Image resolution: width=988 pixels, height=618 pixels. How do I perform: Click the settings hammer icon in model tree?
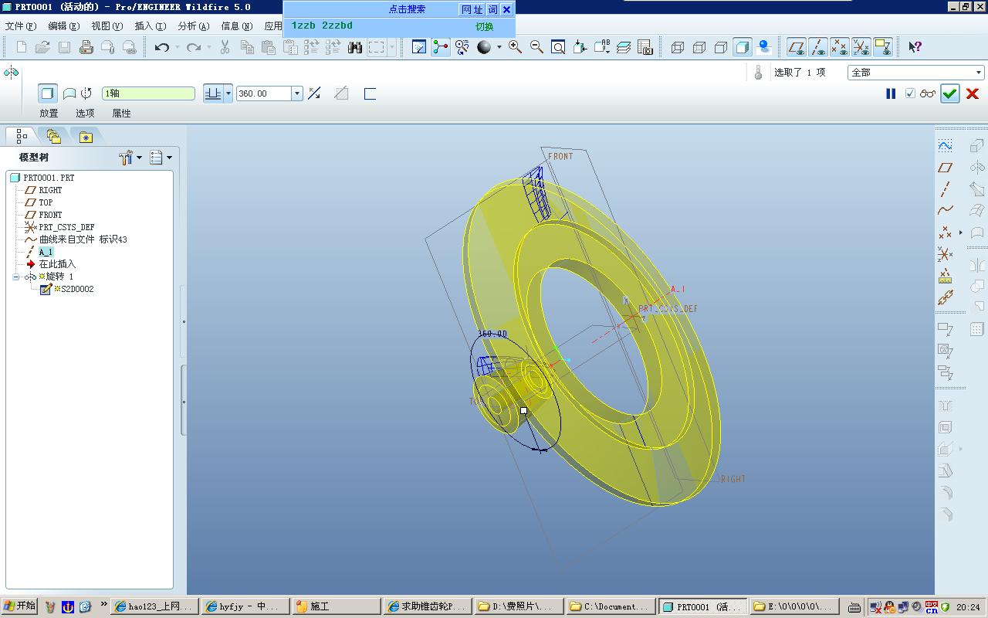click(127, 158)
